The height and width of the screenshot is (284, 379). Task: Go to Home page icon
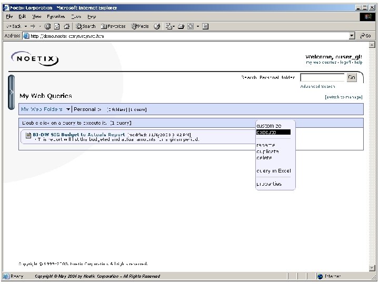click(x=66, y=26)
